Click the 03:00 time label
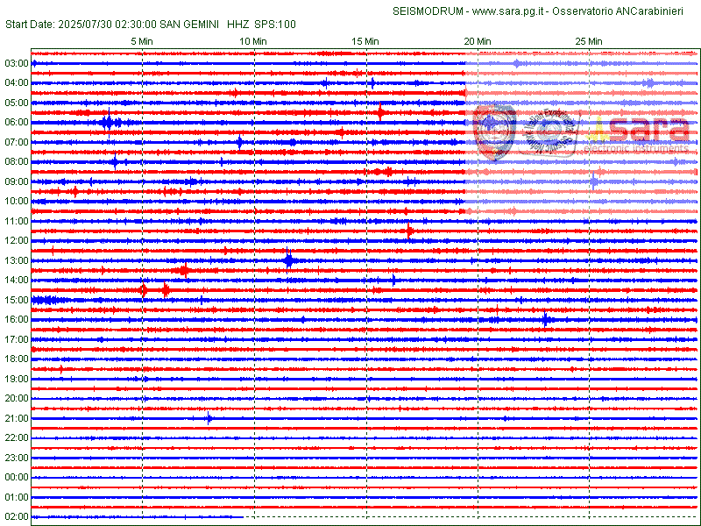The width and height of the screenshot is (701, 526). click(17, 63)
